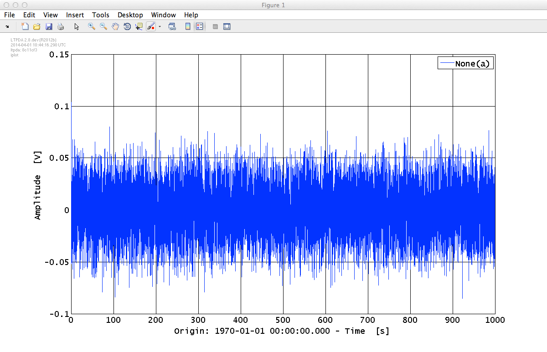
Task: Click the x-axis tick label 500
Action: (x=283, y=320)
